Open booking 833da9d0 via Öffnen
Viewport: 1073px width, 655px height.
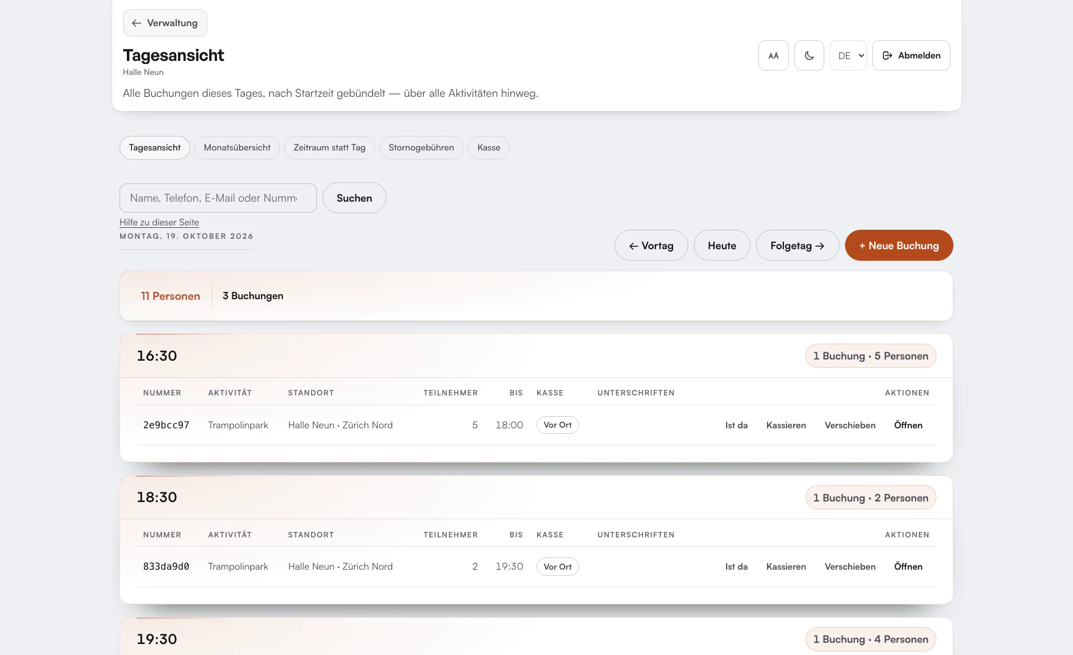coord(908,567)
